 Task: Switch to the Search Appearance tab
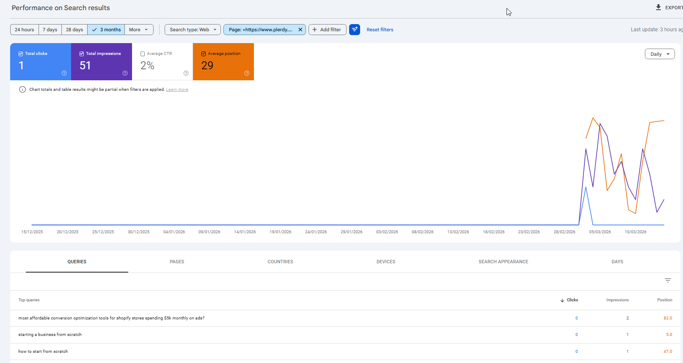[x=503, y=262]
